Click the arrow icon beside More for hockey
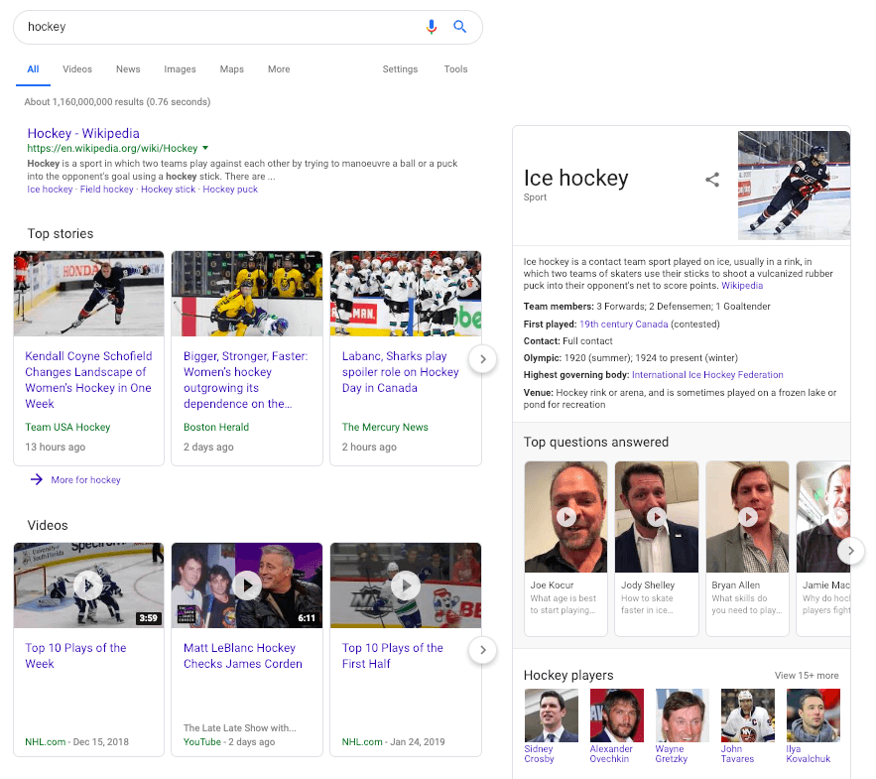Image resolution: width=876 pixels, height=779 pixels. pyautogui.click(x=37, y=479)
